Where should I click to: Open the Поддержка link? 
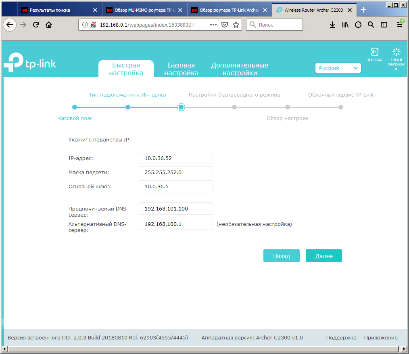point(341,337)
